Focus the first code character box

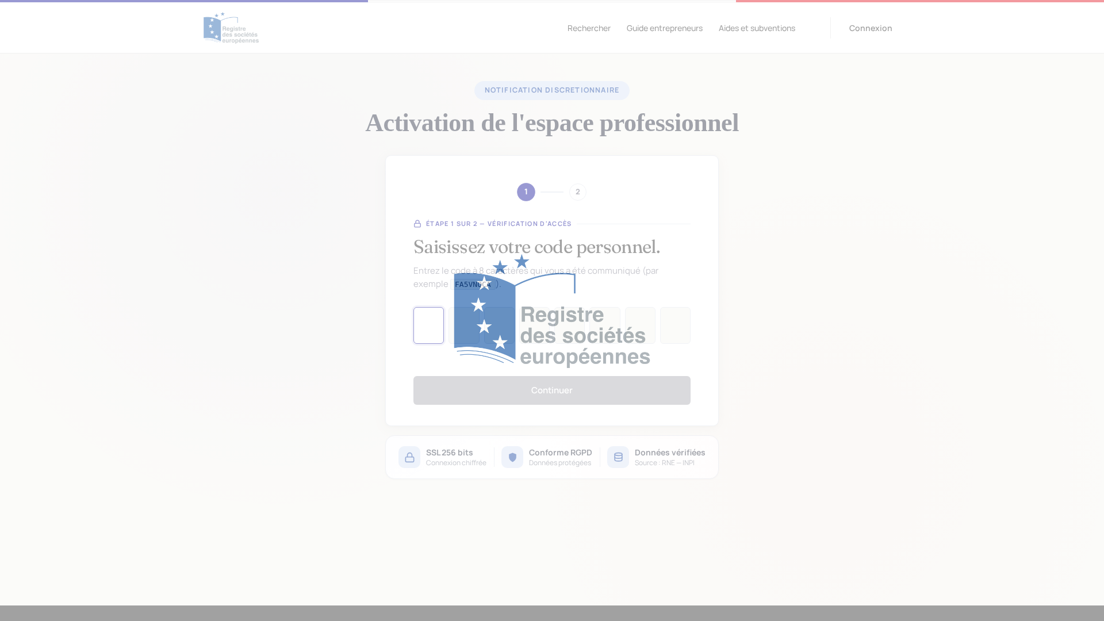(429, 325)
